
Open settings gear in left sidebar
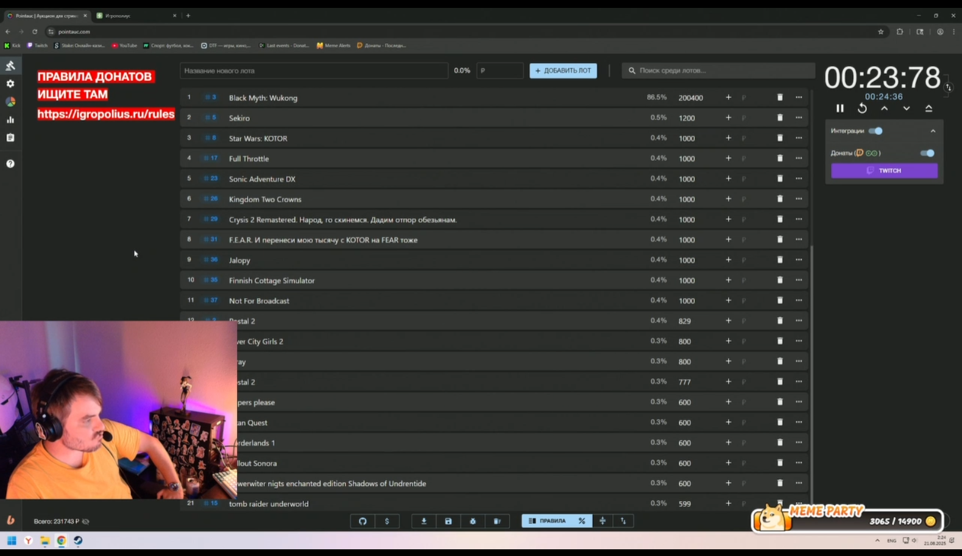click(10, 83)
